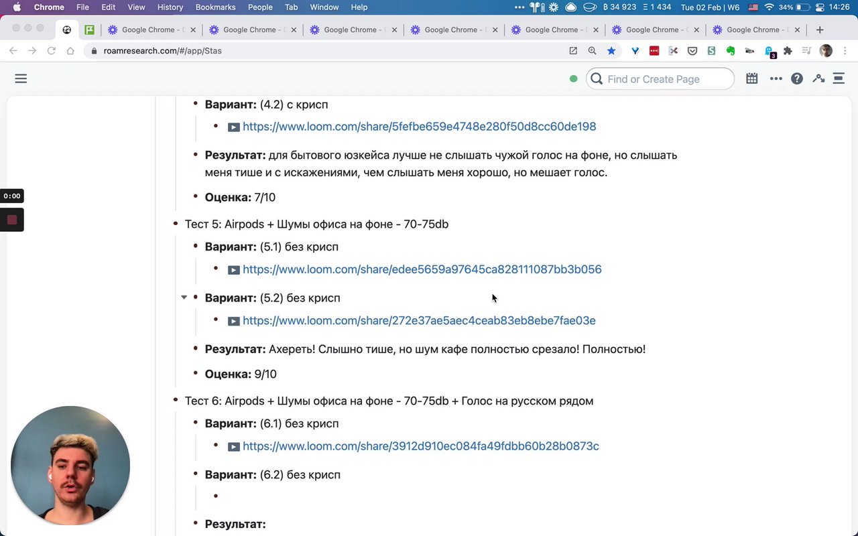Open the Evernote elephant extension icon
Screen dimensions: 858x536
coord(731,50)
